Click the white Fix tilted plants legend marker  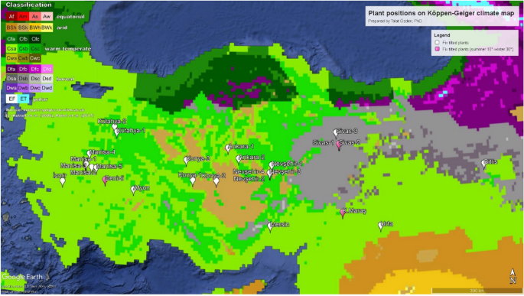(437, 42)
